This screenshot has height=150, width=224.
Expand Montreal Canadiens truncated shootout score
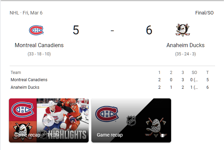pos(194,80)
